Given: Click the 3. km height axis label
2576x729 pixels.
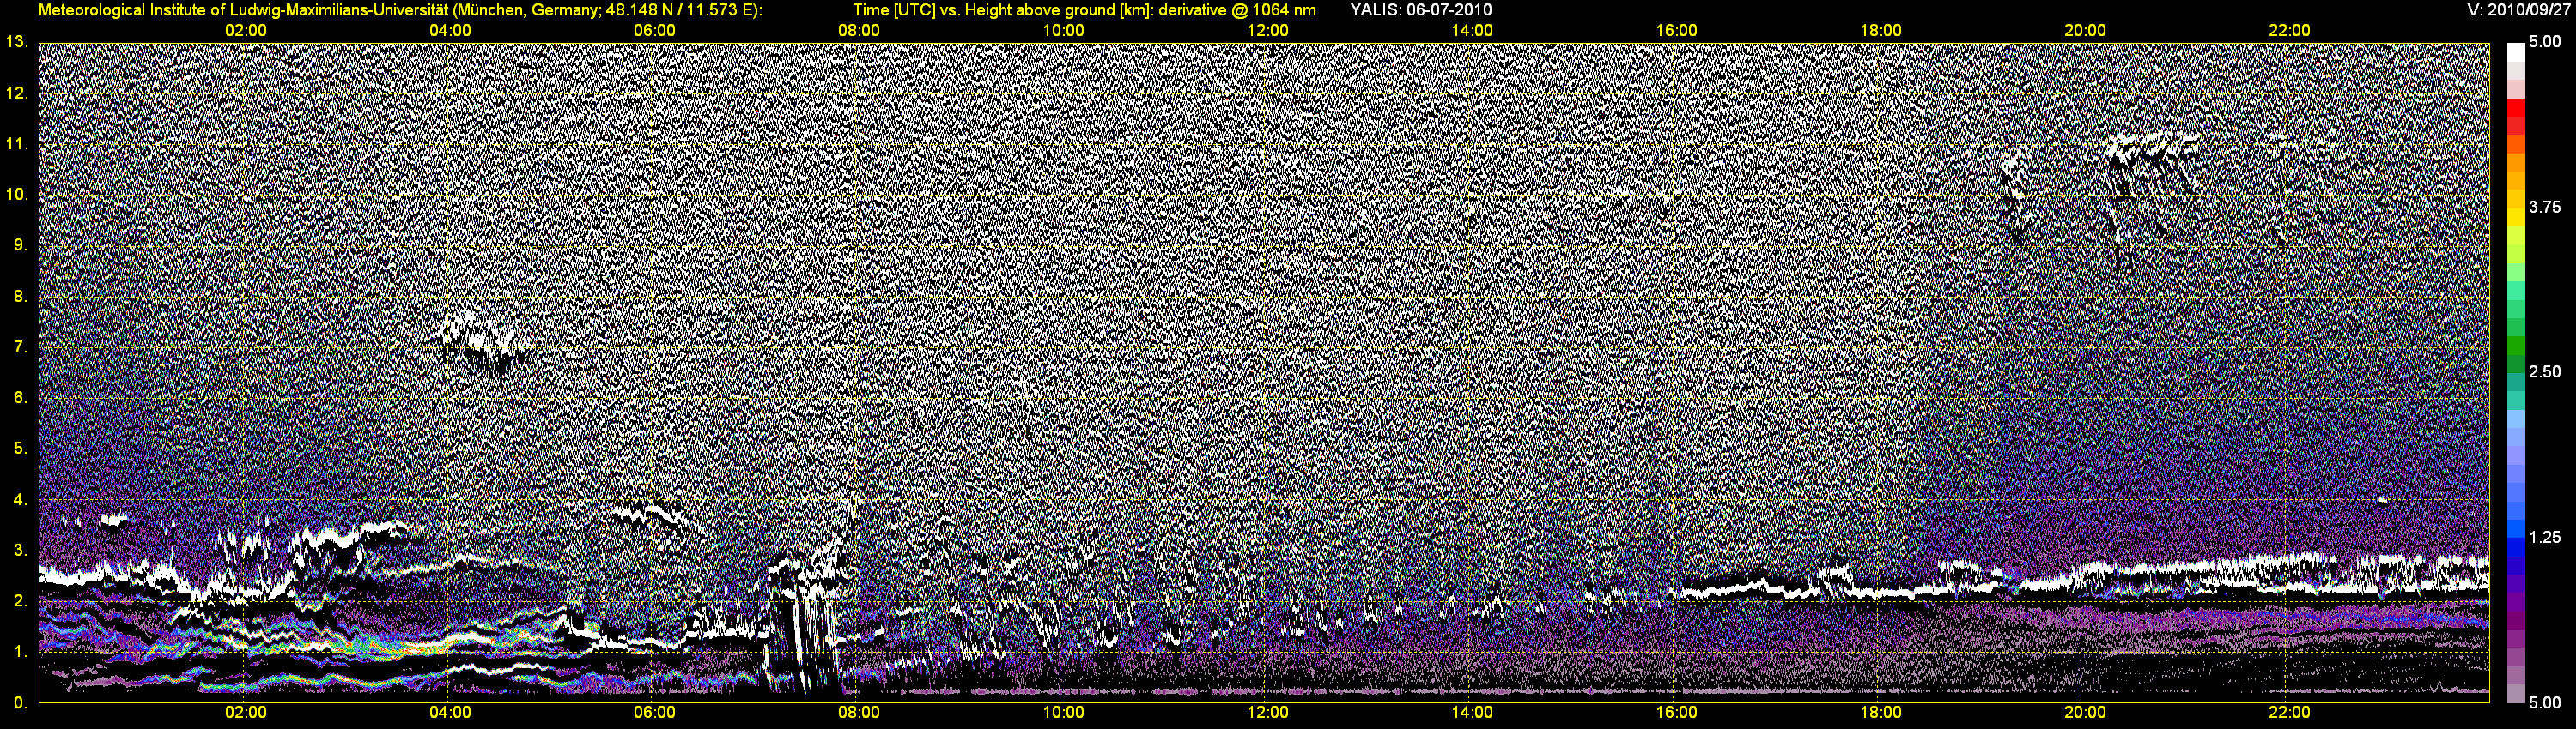Looking at the screenshot, I should [x=21, y=551].
